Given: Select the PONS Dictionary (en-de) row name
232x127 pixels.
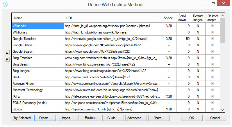Looking at the screenshot, I should tap(38, 103).
